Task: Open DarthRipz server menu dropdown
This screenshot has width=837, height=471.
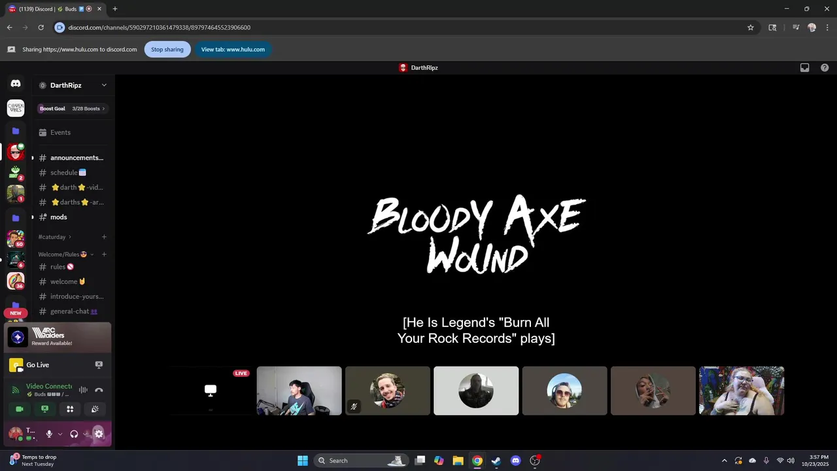Action: coord(103,85)
